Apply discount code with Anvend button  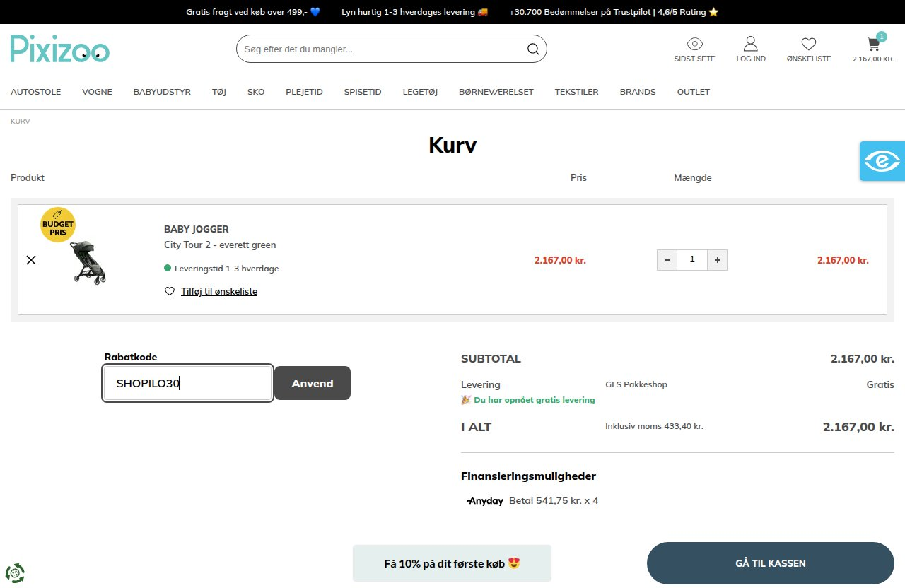point(313,383)
